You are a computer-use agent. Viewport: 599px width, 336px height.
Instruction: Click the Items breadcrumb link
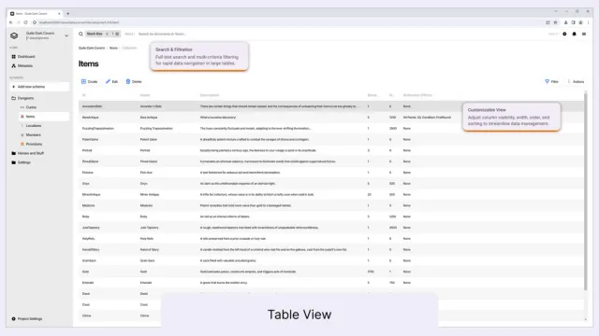(113, 48)
